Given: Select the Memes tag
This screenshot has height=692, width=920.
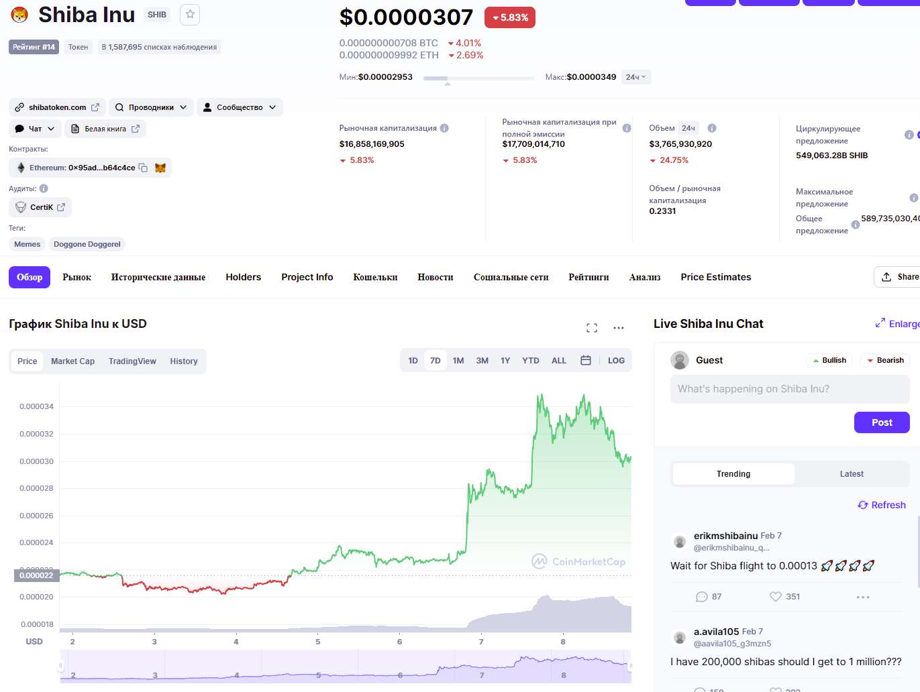Looking at the screenshot, I should coord(28,244).
